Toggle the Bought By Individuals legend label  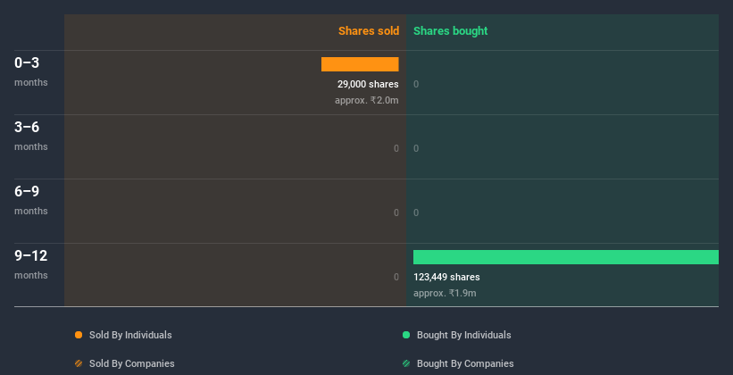(463, 335)
